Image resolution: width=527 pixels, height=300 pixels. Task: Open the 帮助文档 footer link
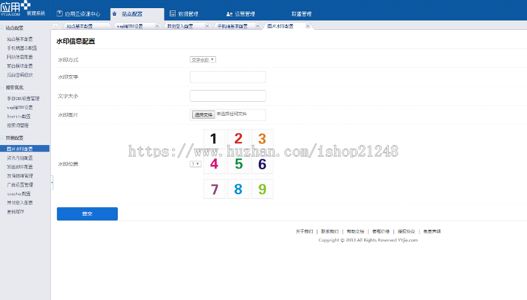point(355,231)
